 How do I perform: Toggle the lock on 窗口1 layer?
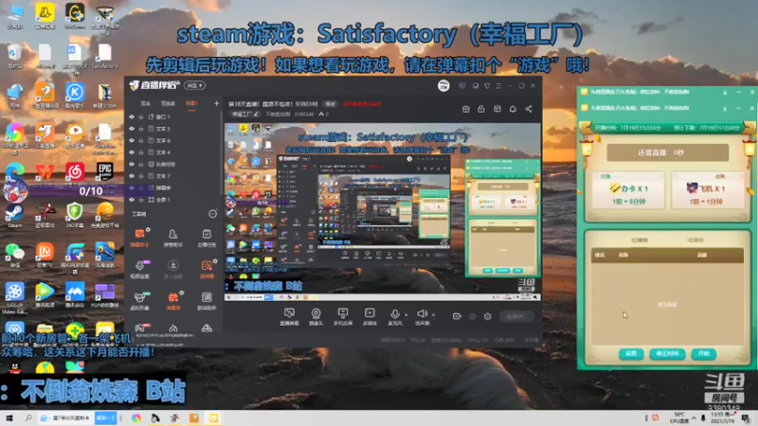[x=141, y=116]
